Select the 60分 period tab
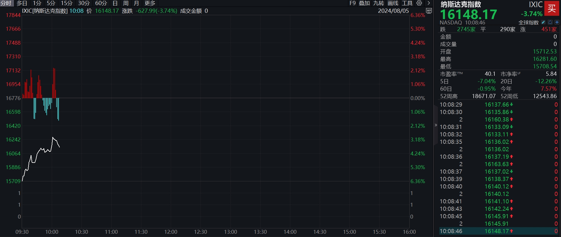 [101, 3]
